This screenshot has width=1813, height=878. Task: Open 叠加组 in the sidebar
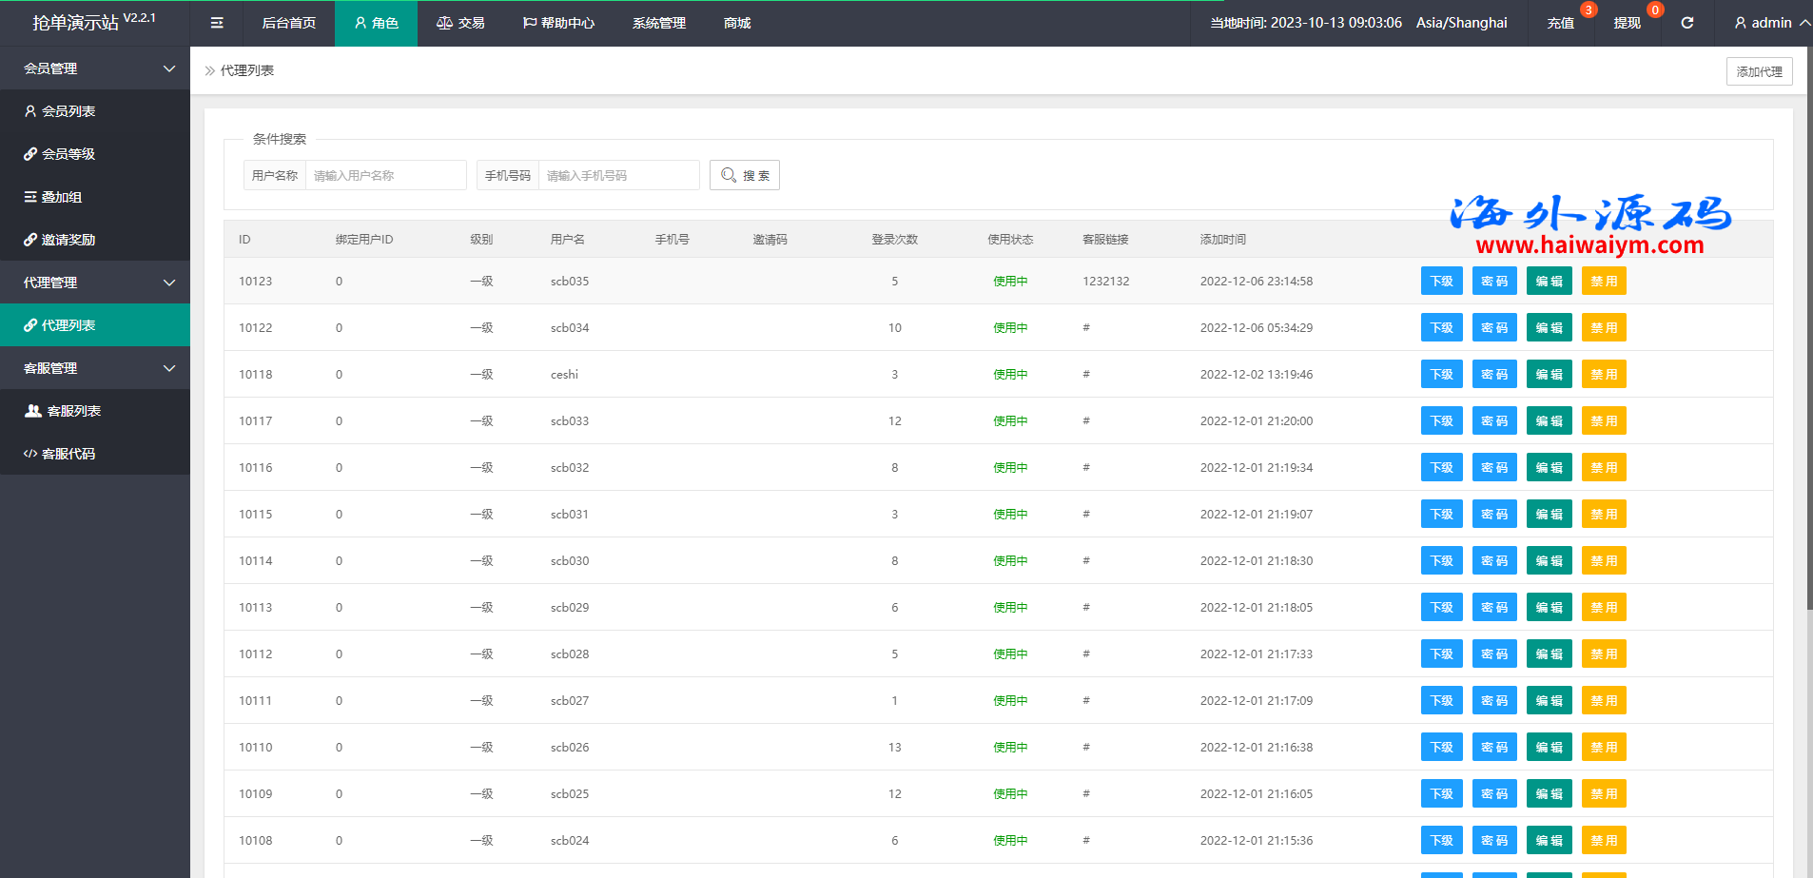pyautogui.click(x=62, y=197)
